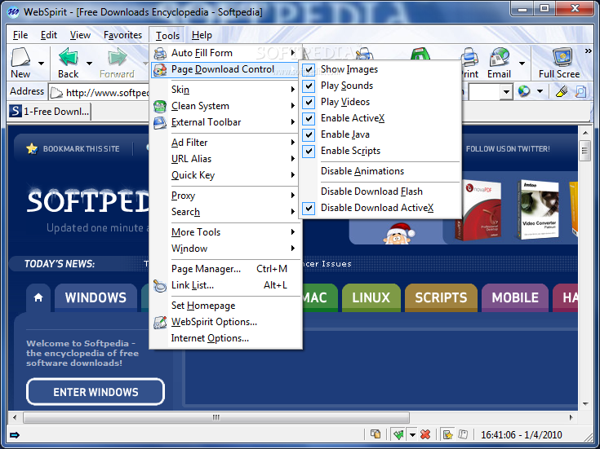
Task: Open the Back history dropdown arrow
Action: pyautogui.click(x=89, y=63)
